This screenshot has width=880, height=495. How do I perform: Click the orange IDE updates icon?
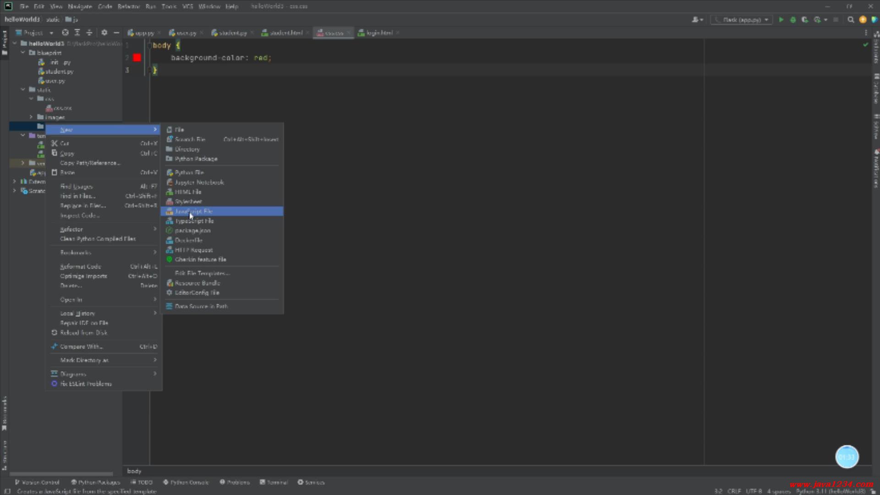click(863, 20)
